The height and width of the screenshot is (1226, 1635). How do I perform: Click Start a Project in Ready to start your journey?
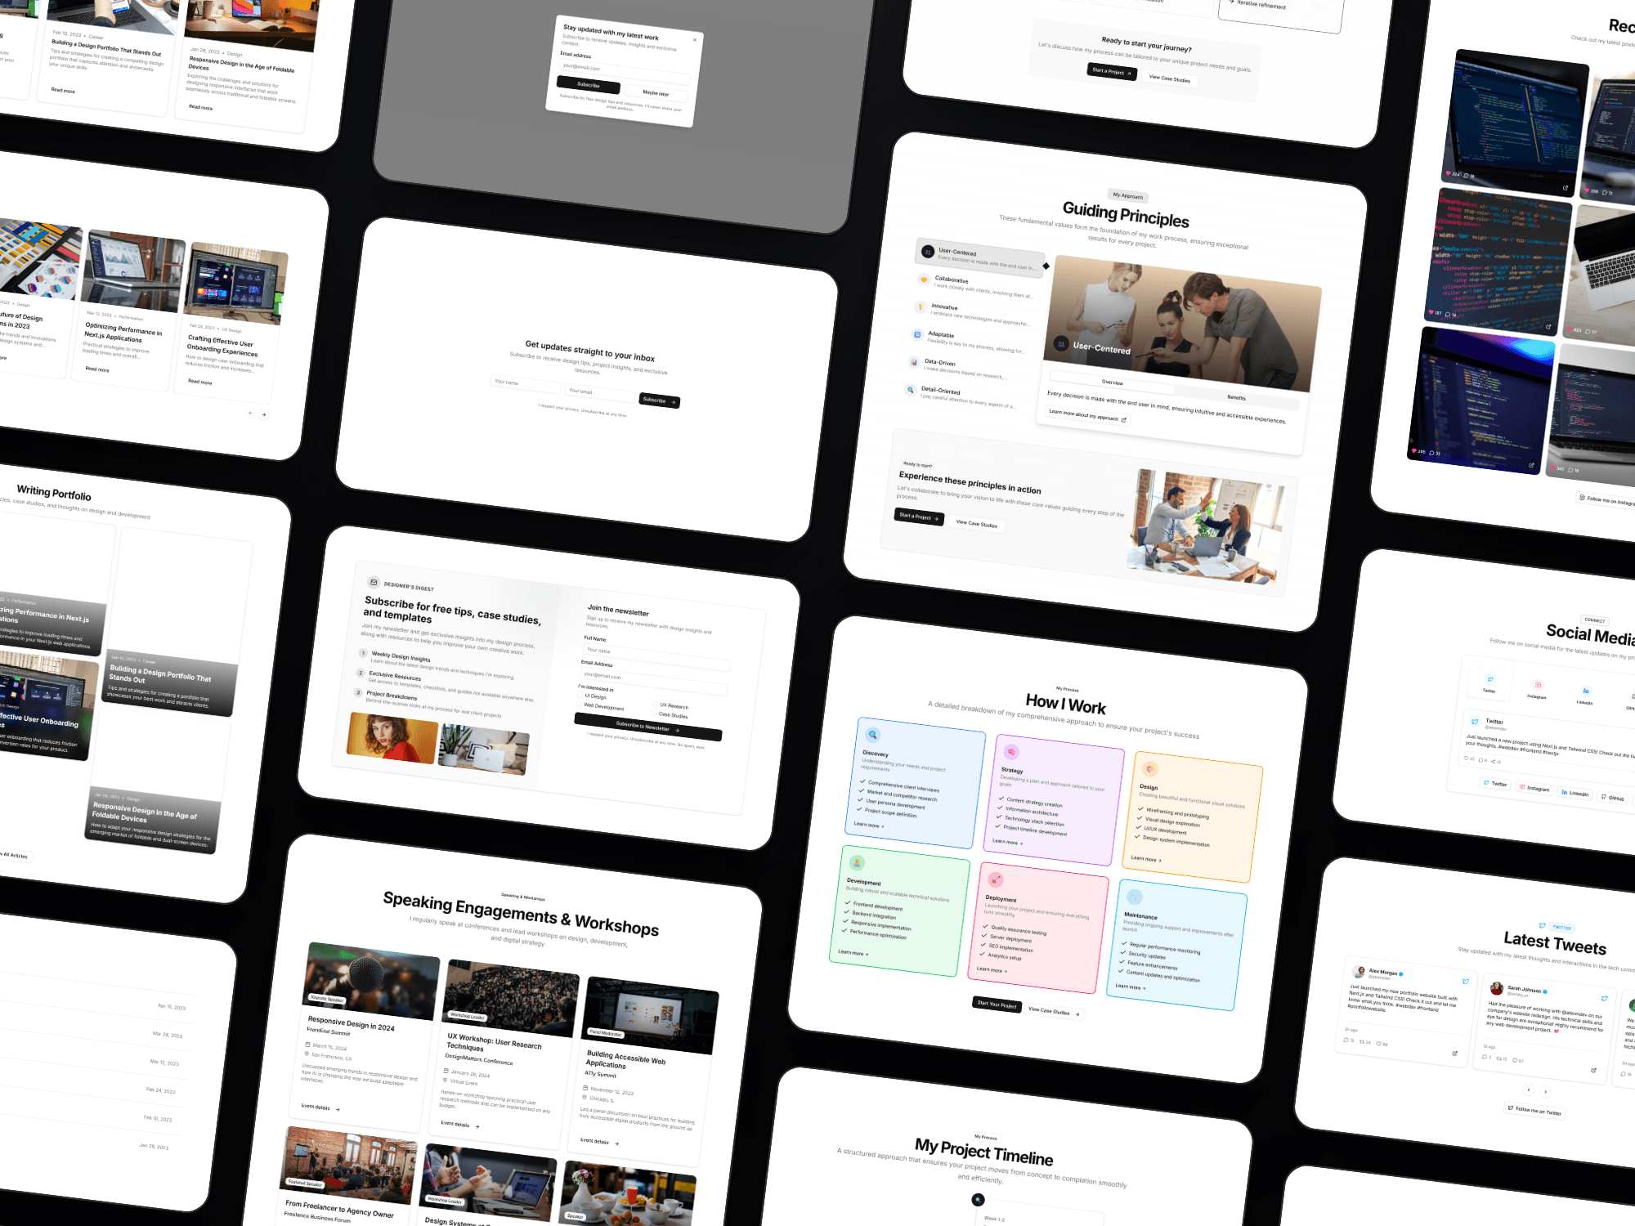coord(1112,72)
